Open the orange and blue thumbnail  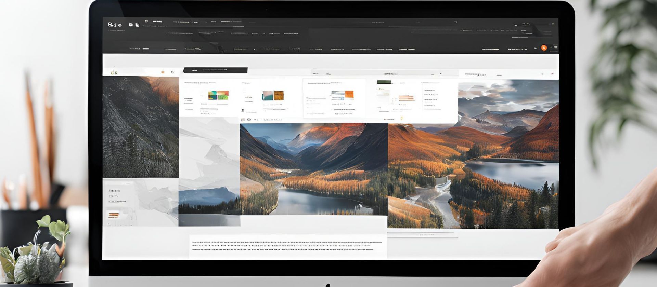[x=342, y=95]
